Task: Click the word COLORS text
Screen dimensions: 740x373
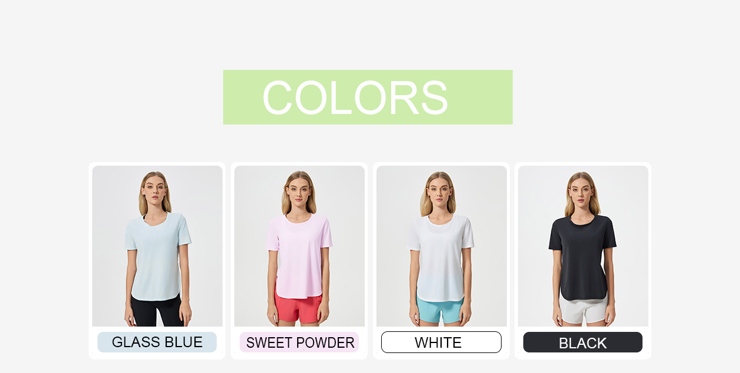Action: coord(355,98)
